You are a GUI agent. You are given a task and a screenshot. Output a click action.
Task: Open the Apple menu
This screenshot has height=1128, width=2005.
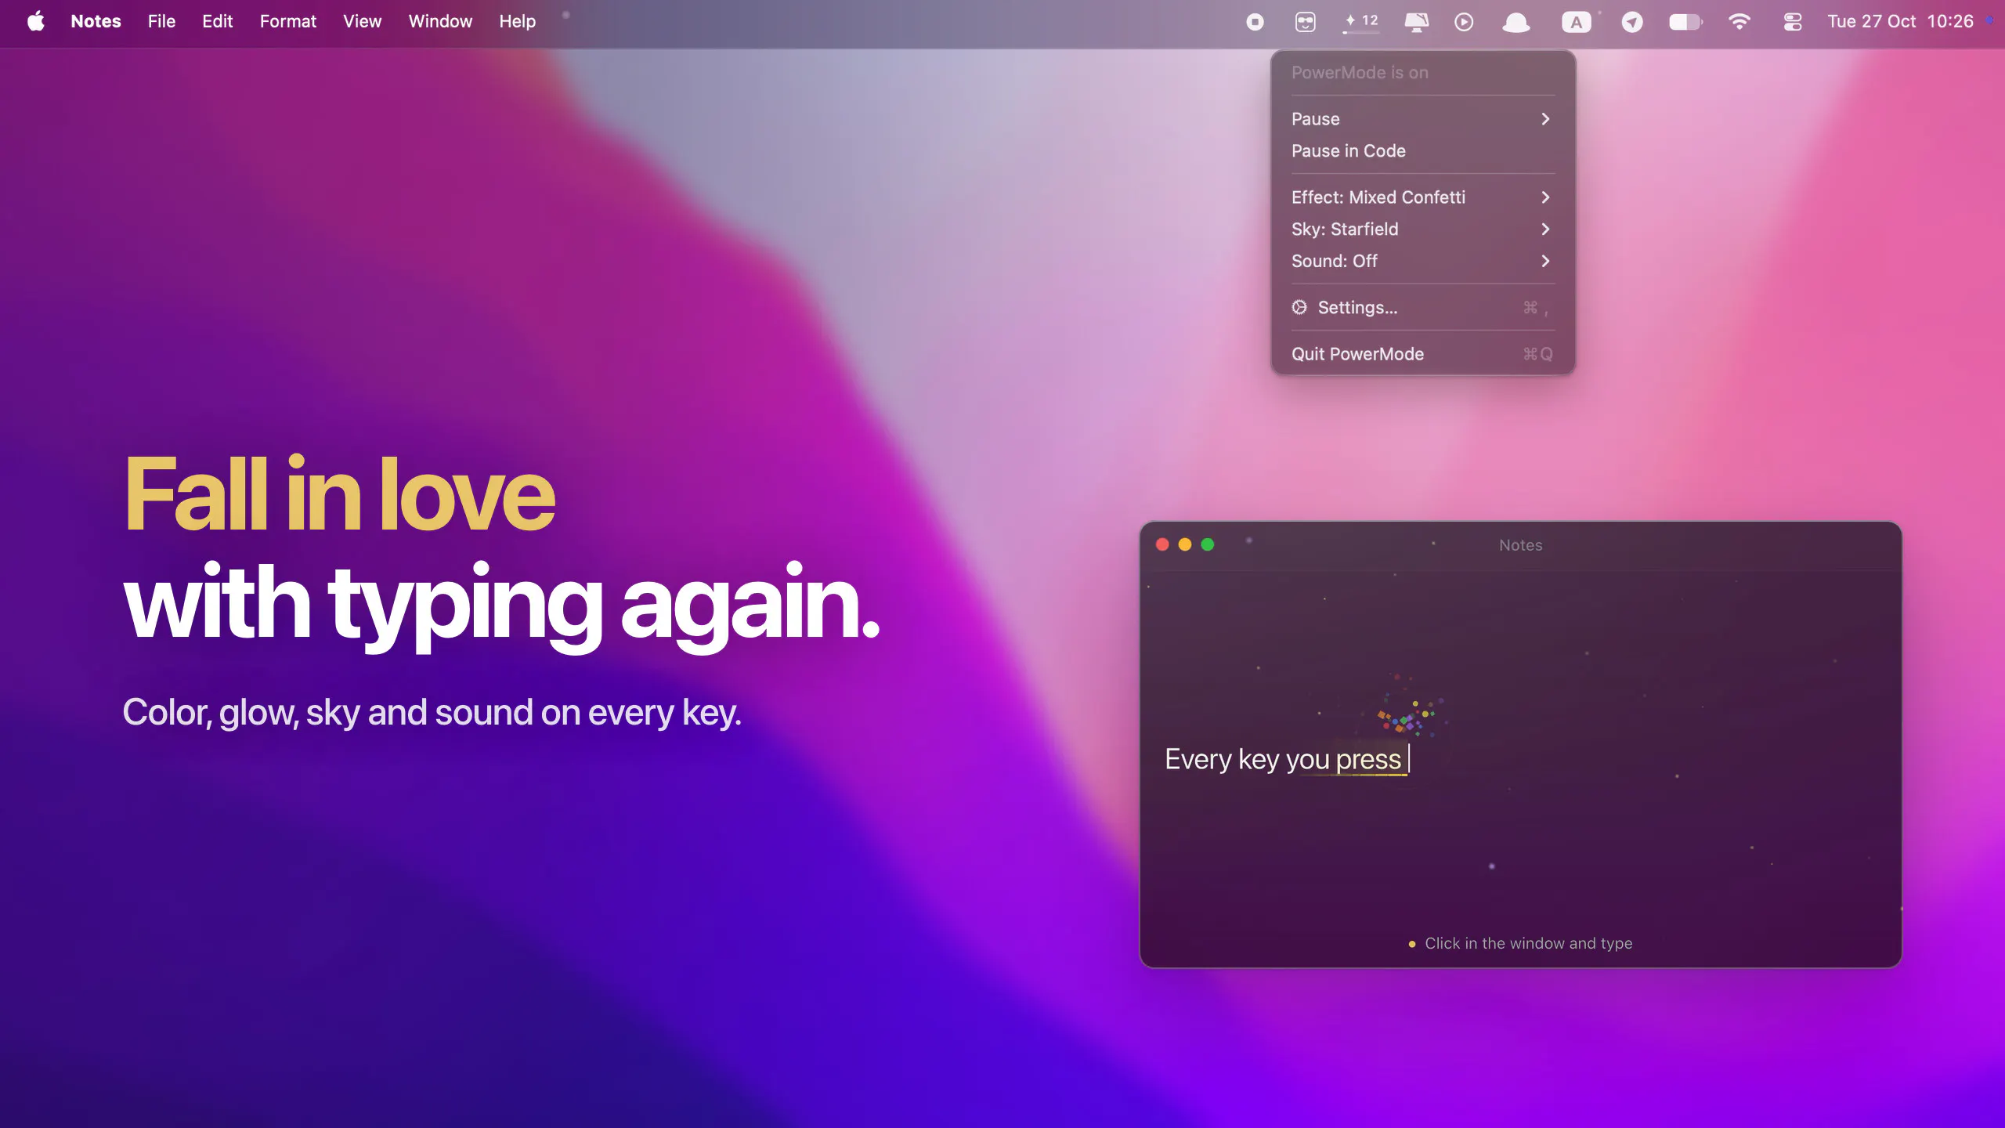click(x=36, y=21)
